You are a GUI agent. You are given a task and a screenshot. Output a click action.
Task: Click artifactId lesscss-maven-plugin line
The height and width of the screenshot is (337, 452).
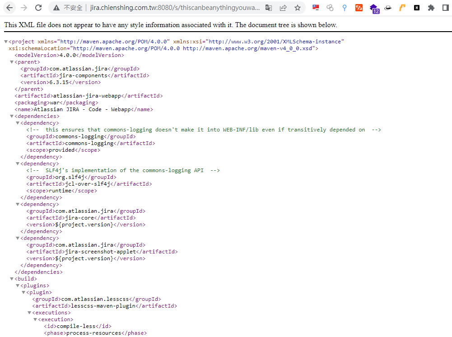[105, 306]
